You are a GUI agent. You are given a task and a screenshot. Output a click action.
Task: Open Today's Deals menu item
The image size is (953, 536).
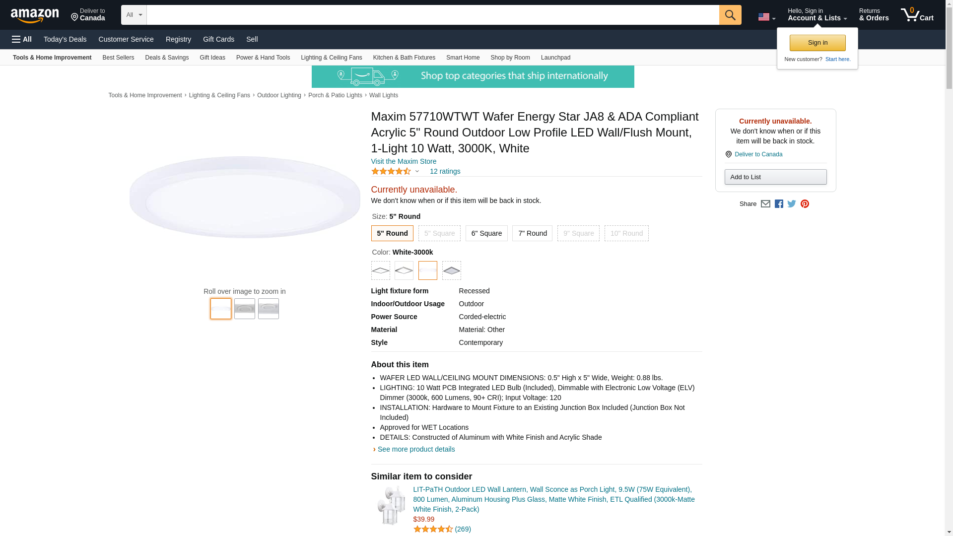click(x=65, y=39)
